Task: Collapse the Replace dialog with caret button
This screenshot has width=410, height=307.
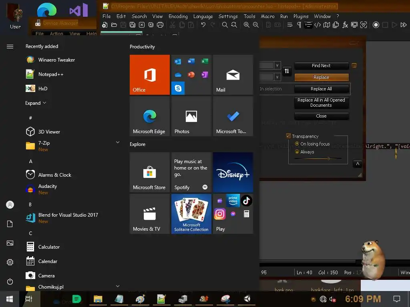Action: pos(358,163)
